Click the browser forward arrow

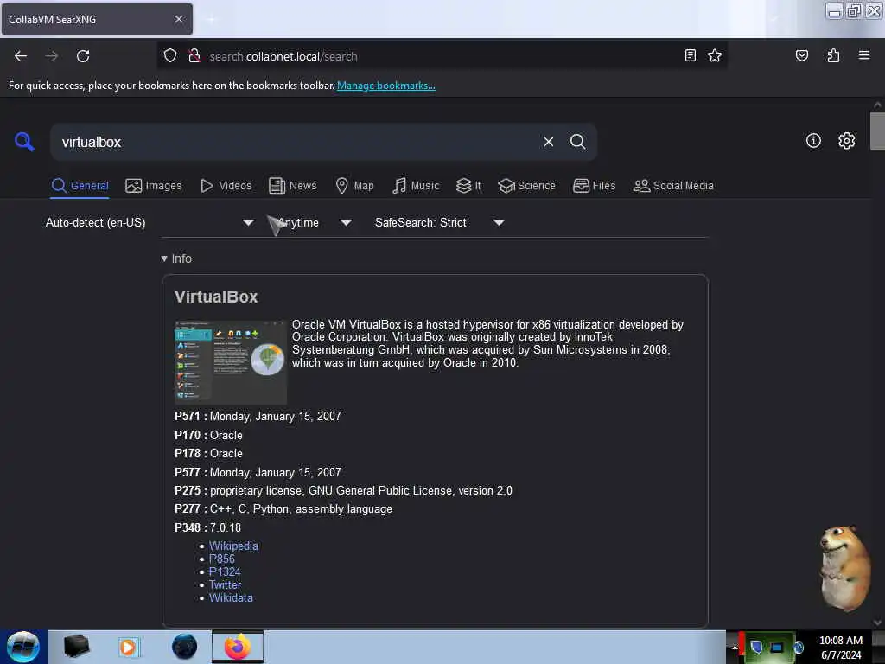(x=52, y=56)
